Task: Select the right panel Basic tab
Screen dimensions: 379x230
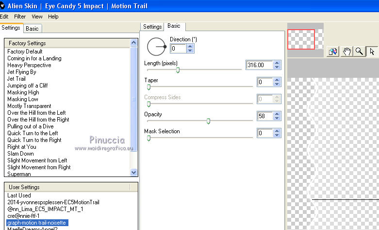Action: pyautogui.click(x=174, y=26)
